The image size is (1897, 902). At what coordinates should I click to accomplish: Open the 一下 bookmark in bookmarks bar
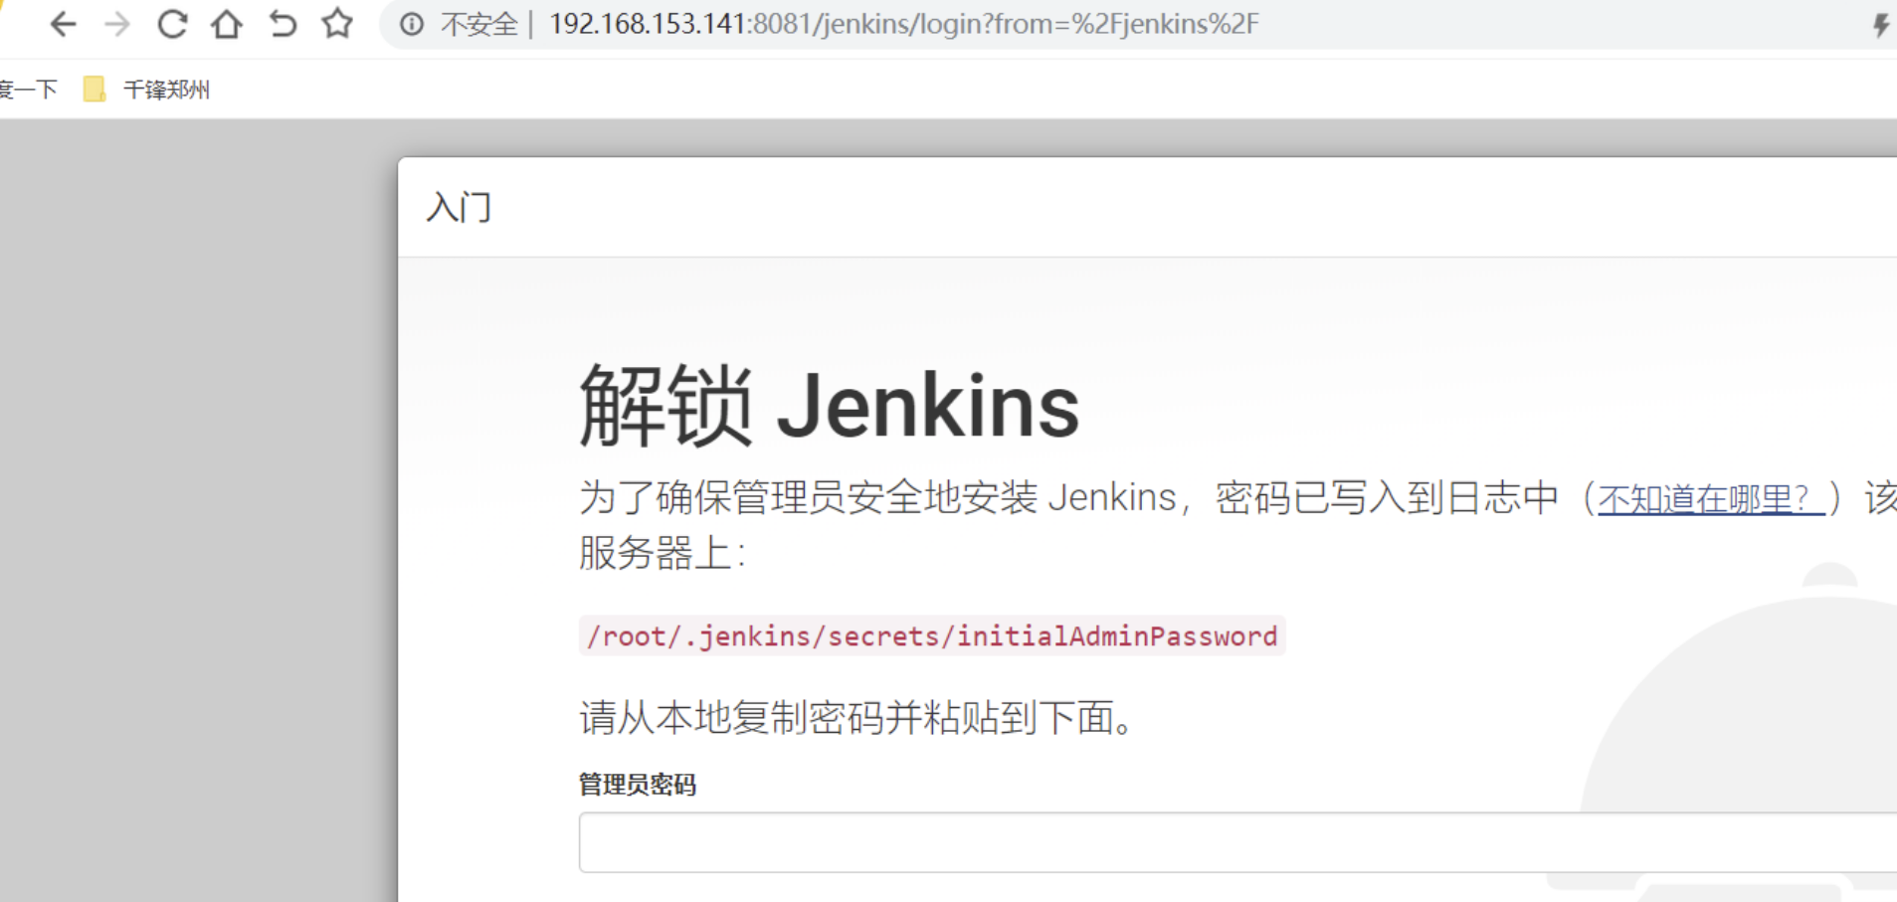tap(28, 90)
